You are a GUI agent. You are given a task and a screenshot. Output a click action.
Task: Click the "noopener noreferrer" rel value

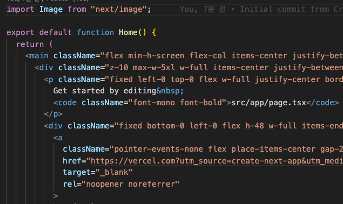point(130,184)
